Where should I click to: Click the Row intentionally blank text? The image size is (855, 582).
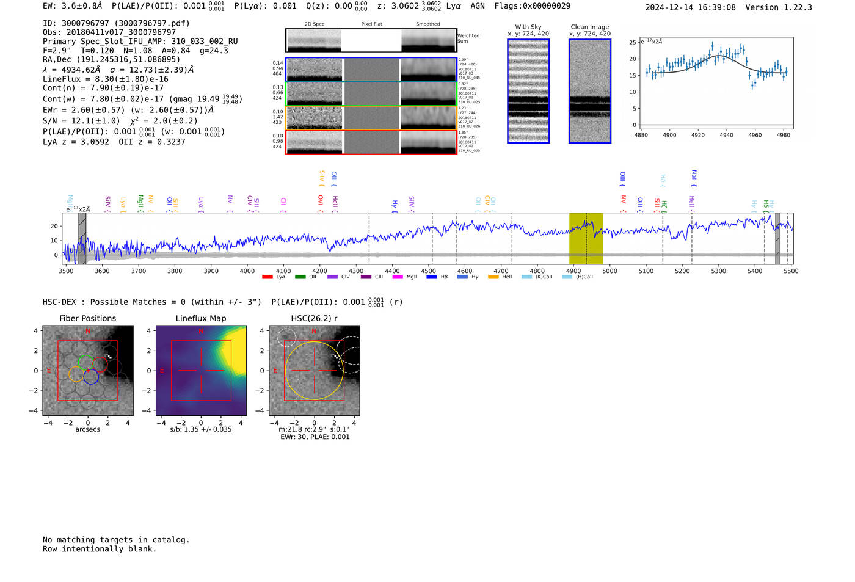[x=100, y=549]
